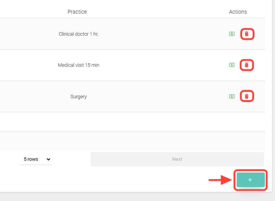Delete the Medical visit 15 min practice
Viewport: 275px width, 201px height.
[247, 65]
